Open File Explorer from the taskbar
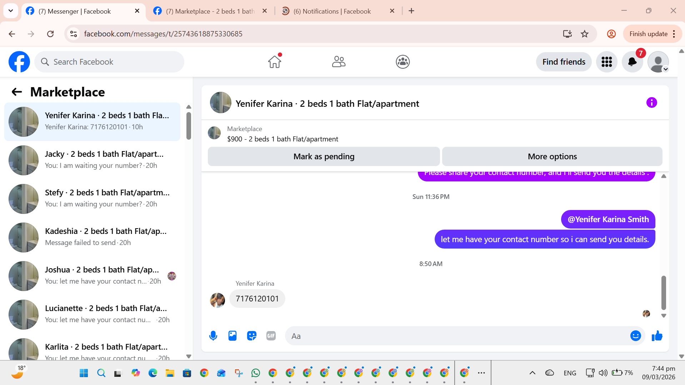 coord(170,373)
